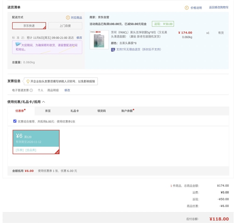Image resolution: width=235 pixels, height=223 pixels.
Task: Select the ¥6 coupon card
Action: click(x=36, y=142)
